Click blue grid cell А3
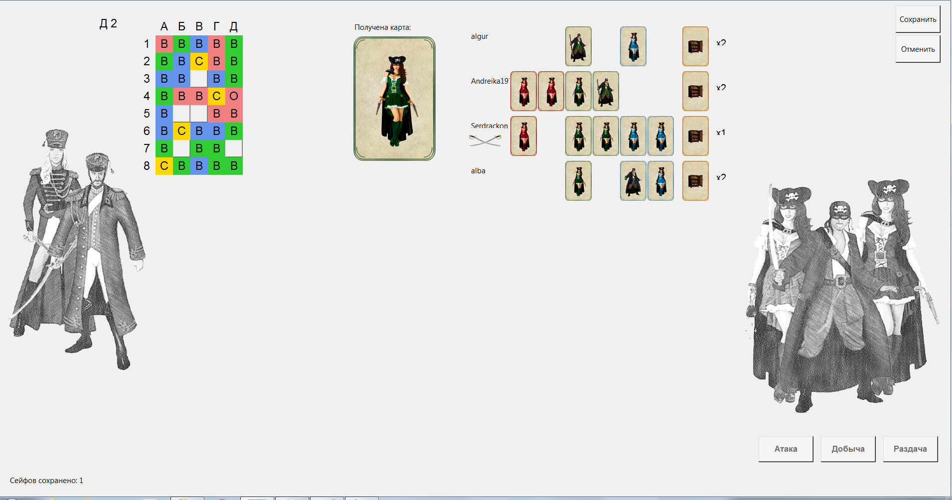 (164, 79)
